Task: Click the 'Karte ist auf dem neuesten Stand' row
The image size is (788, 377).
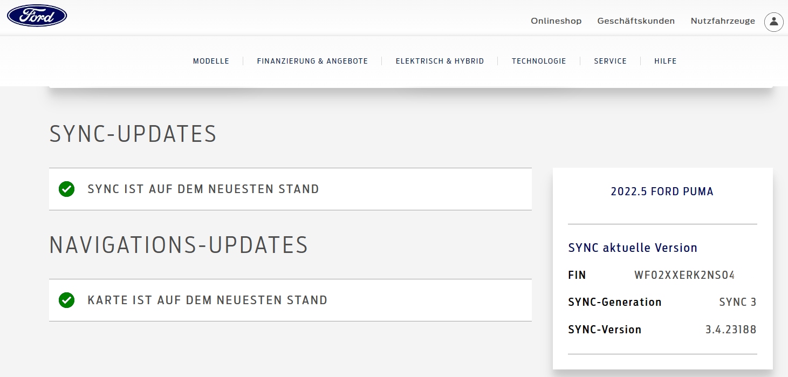Action: pos(290,300)
